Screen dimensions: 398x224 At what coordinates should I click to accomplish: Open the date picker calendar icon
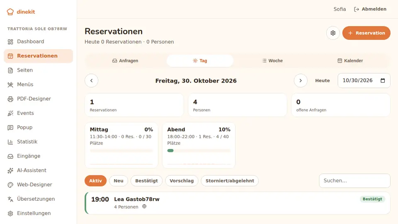tap(383, 80)
